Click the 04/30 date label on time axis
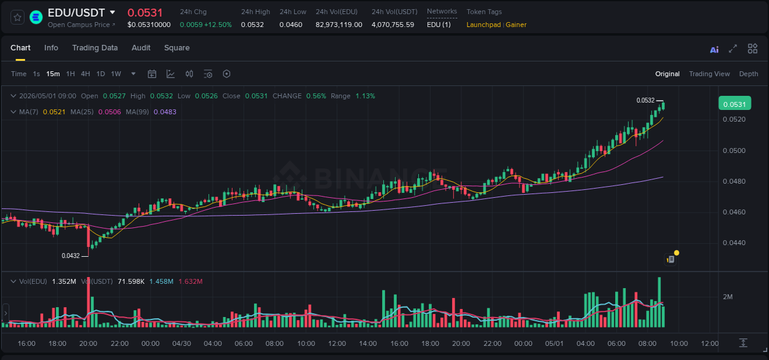769x360 pixels. 181,343
